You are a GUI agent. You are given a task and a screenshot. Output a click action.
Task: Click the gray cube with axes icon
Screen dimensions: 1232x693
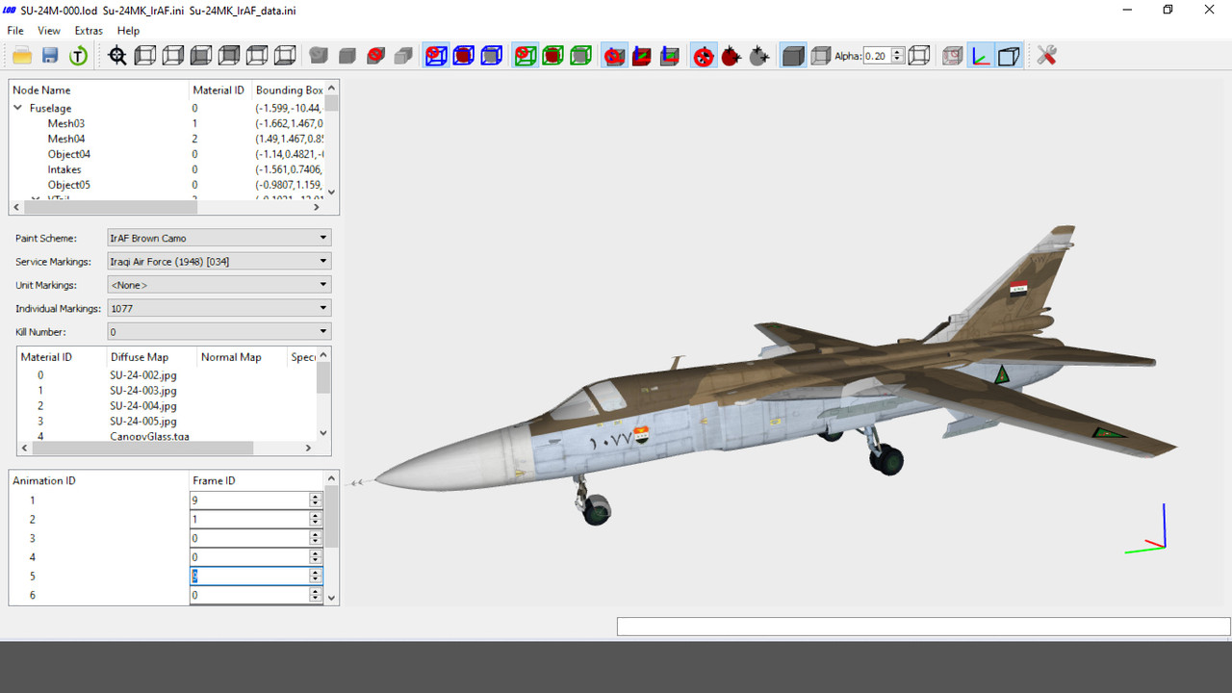pos(670,56)
